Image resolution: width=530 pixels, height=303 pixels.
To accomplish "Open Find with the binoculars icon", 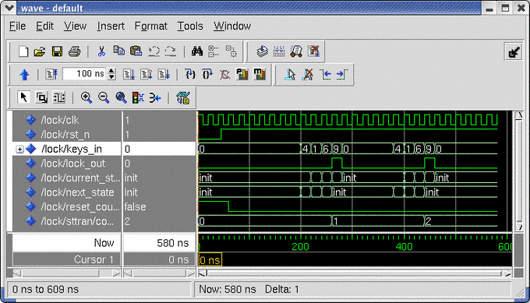I will [x=197, y=51].
